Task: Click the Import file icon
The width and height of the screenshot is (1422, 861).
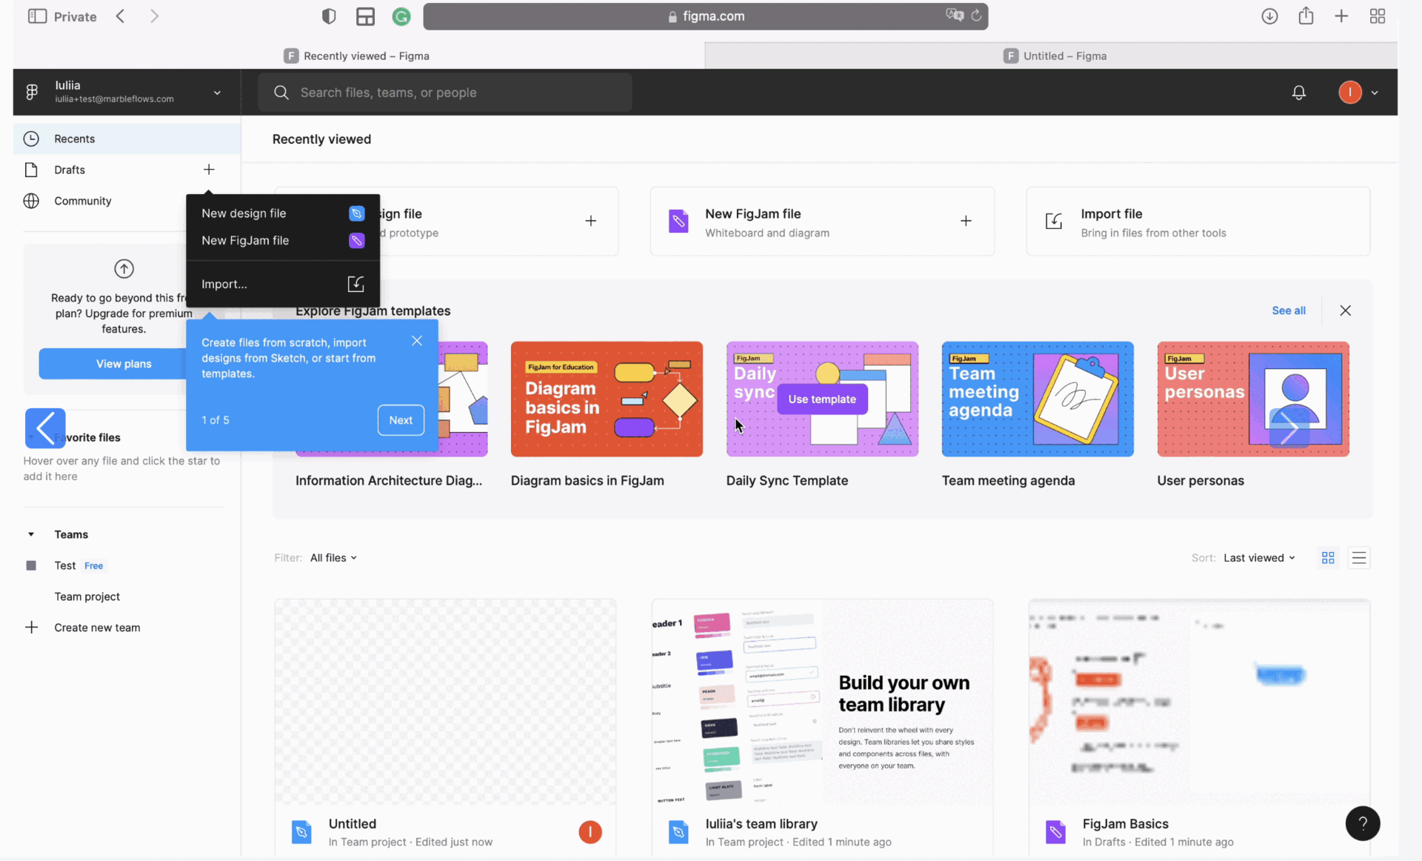Action: [x=1054, y=221]
